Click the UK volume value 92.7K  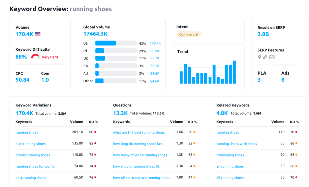click(155, 58)
